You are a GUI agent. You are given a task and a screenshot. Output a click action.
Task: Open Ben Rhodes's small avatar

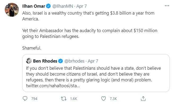pos(29,61)
